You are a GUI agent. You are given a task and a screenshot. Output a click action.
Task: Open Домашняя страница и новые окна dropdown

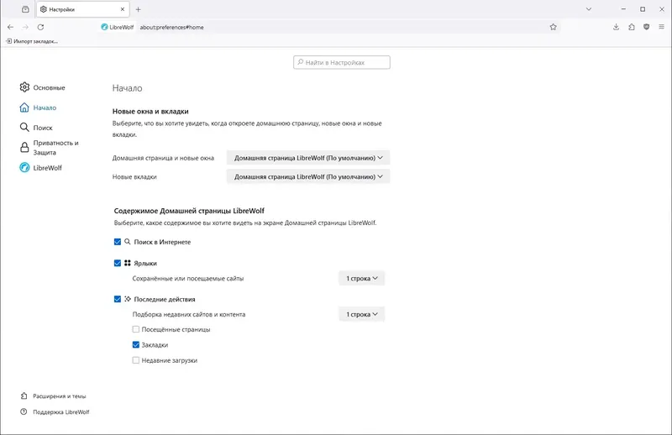tap(308, 158)
